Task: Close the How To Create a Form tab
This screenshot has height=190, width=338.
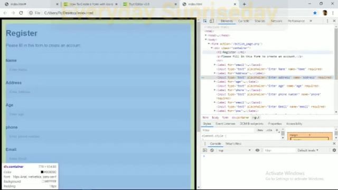Action: pos(116,4)
